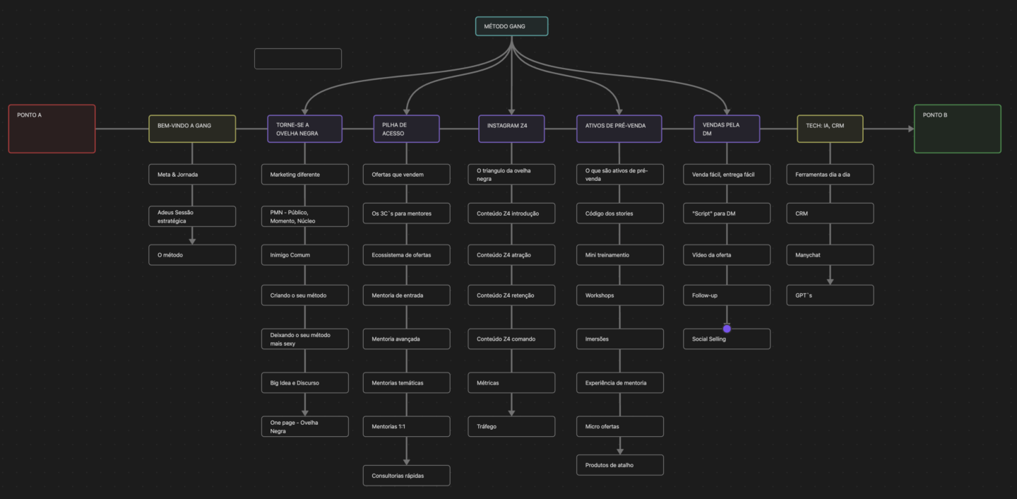This screenshot has width=1017, height=499.
Task: Click the TECH: IA, CRM header node
Action: click(830, 129)
